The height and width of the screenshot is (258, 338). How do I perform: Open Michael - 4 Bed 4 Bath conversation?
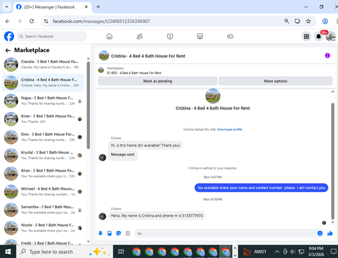pyautogui.click(x=43, y=192)
